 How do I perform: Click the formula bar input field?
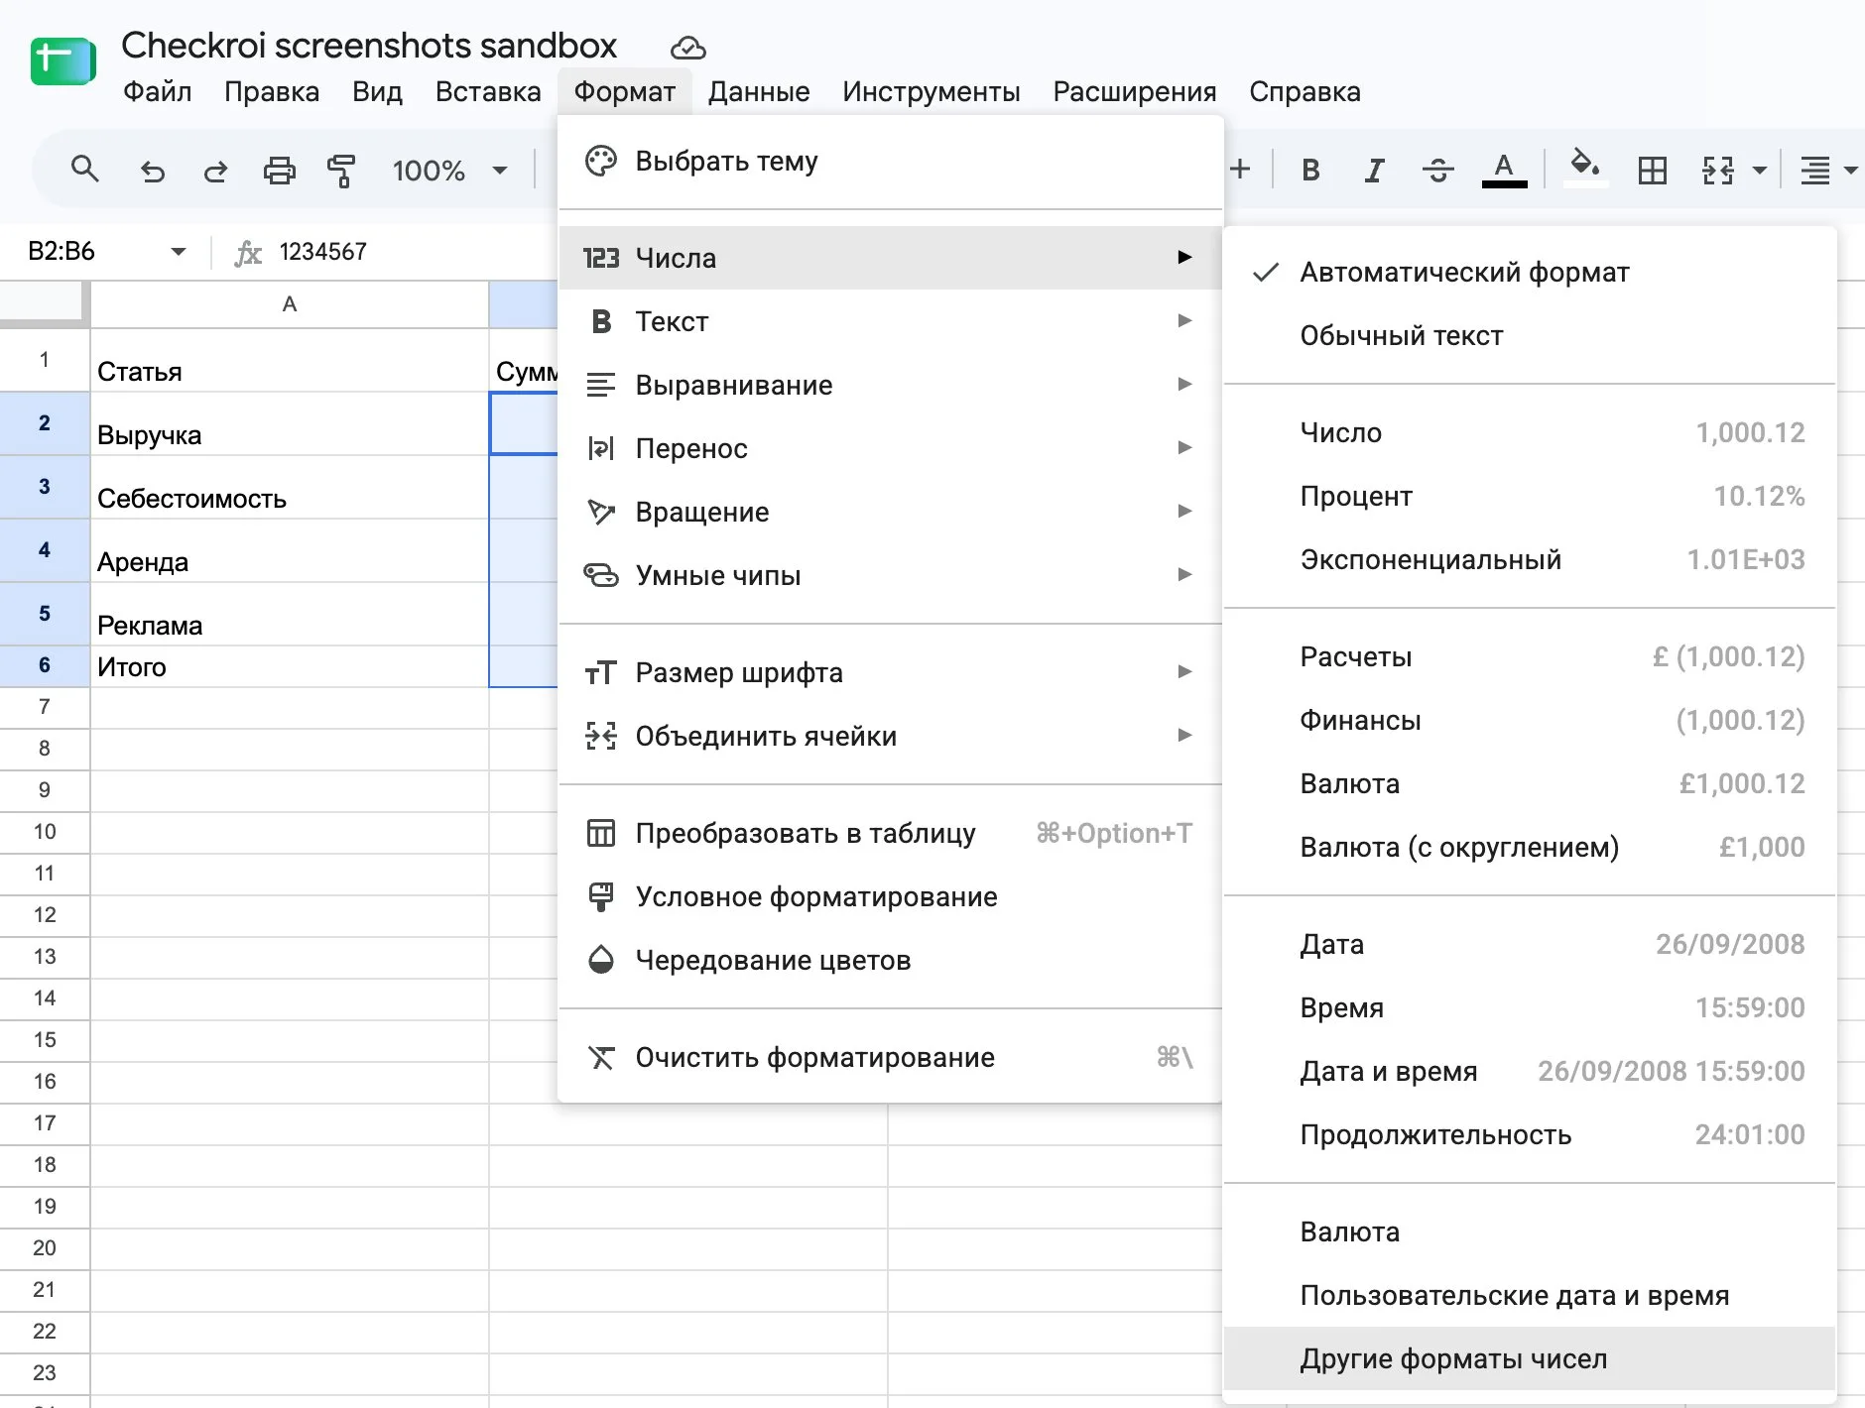pos(417,252)
